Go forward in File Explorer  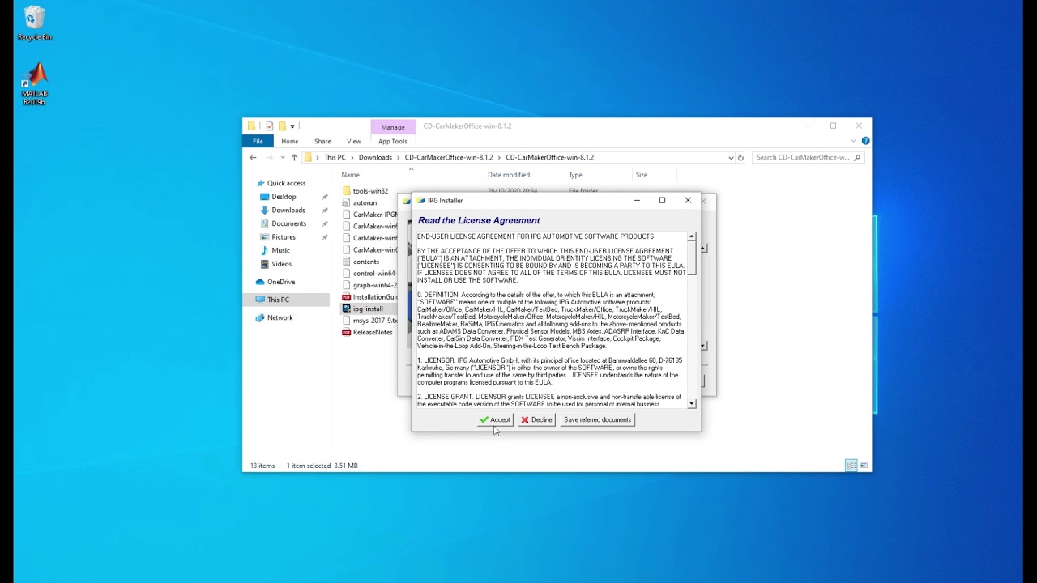[269, 157]
